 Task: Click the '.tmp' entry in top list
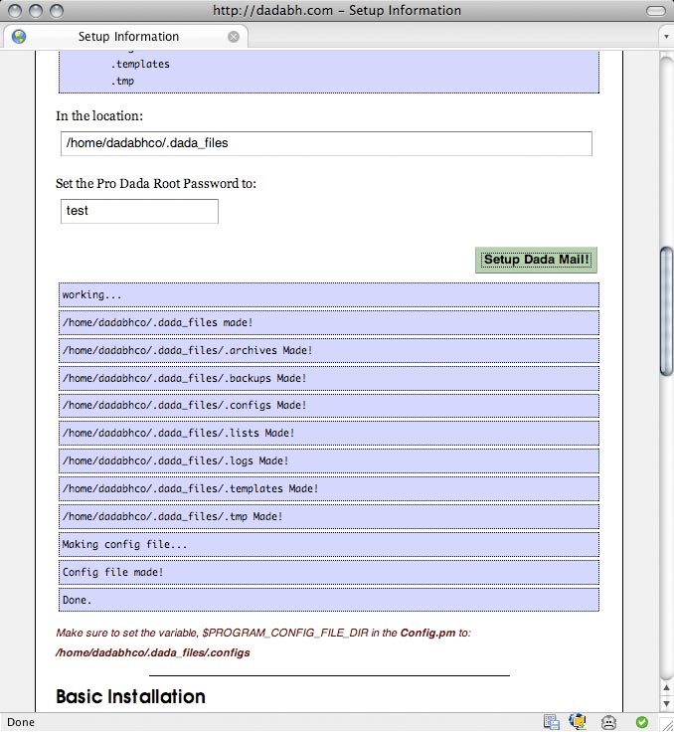(x=122, y=81)
